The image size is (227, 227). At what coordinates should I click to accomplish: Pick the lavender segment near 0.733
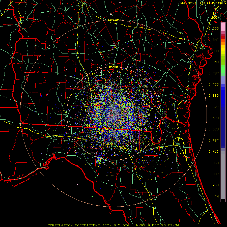pos(223,80)
